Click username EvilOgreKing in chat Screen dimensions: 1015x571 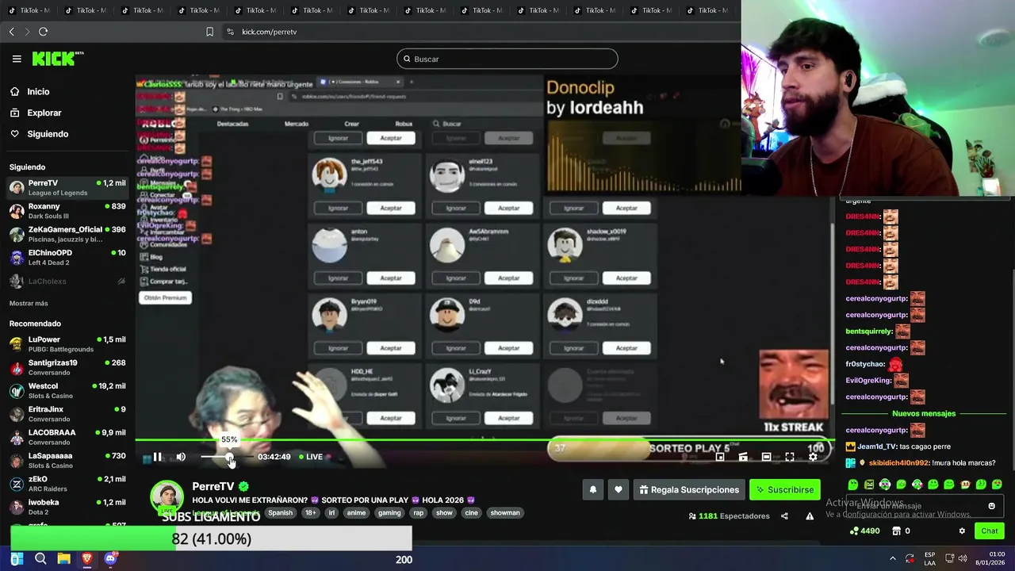click(x=868, y=381)
